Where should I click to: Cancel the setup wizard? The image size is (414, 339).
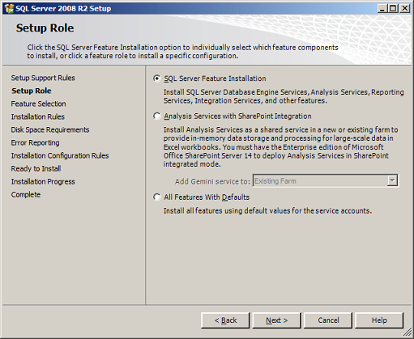coord(328,320)
